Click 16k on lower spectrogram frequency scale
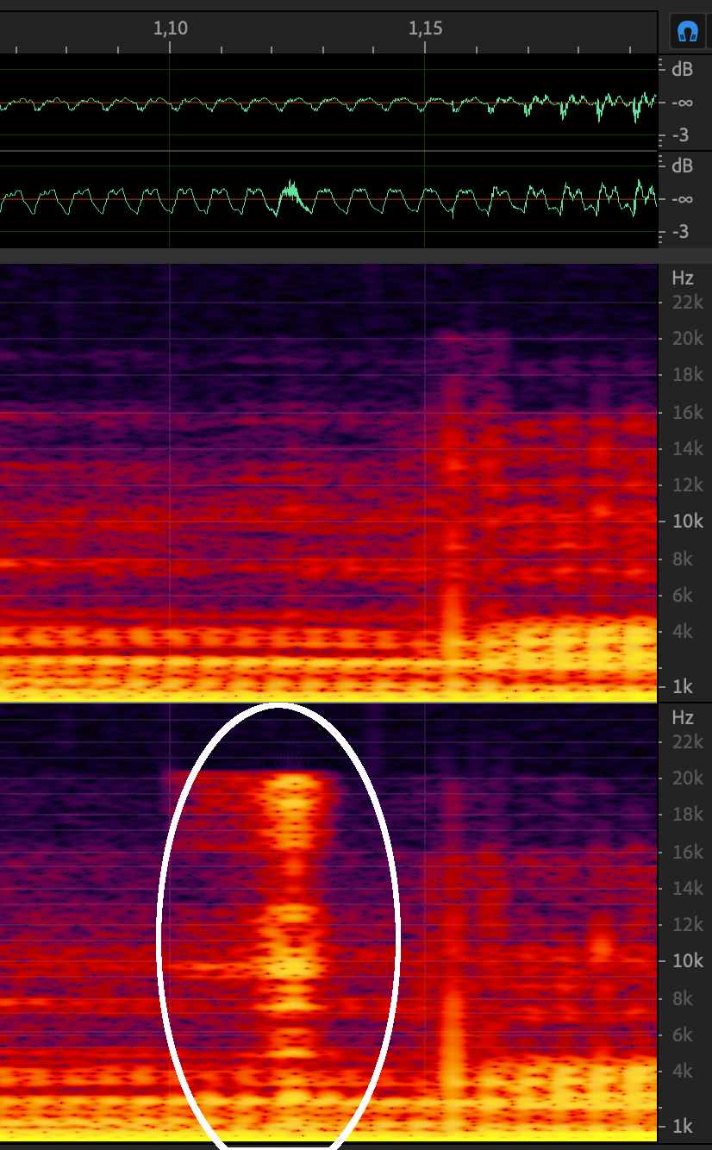This screenshot has height=1150, width=712. 687,852
